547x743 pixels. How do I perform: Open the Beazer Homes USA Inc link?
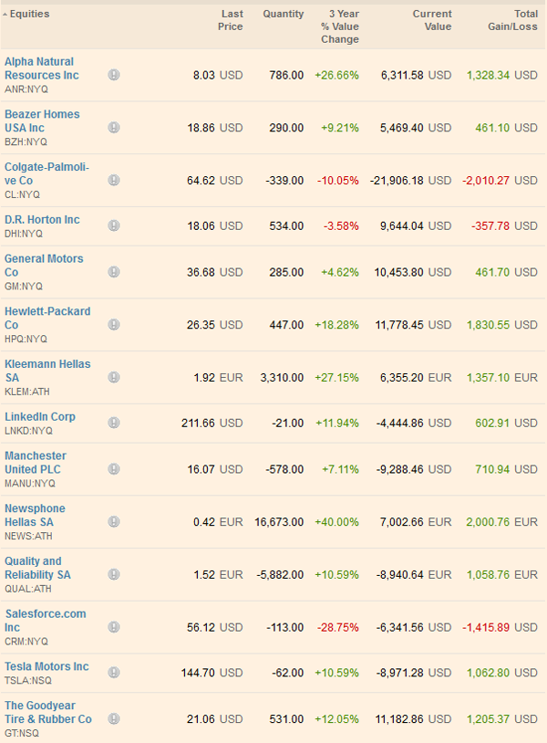coord(42,120)
